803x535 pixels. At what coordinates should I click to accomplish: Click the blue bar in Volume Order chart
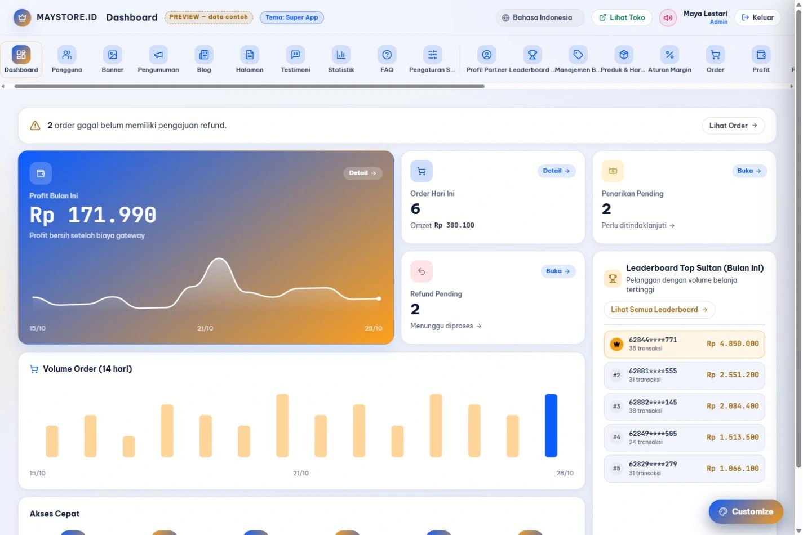551,426
